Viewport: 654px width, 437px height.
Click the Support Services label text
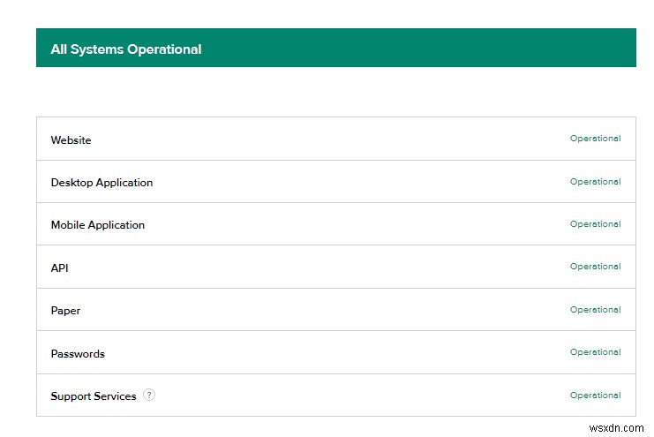pyautogui.click(x=94, y=396)
